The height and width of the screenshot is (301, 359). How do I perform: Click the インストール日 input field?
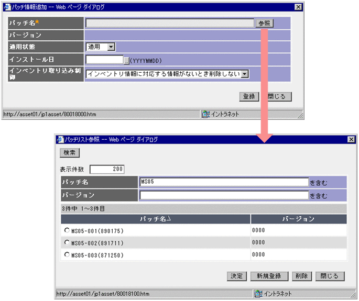105,60
